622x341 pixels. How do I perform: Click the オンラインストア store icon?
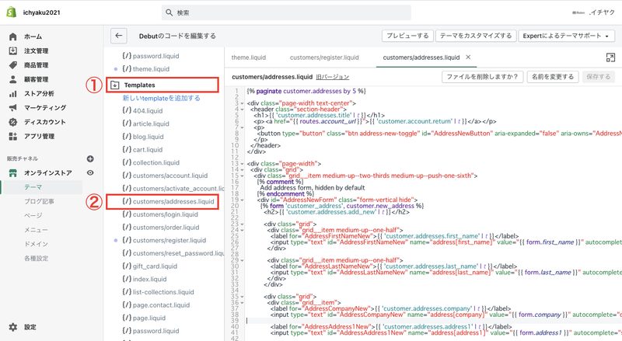[13, 173]
